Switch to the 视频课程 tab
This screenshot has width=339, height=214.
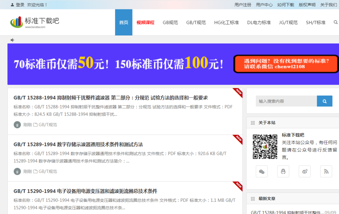tap(145, 22)
